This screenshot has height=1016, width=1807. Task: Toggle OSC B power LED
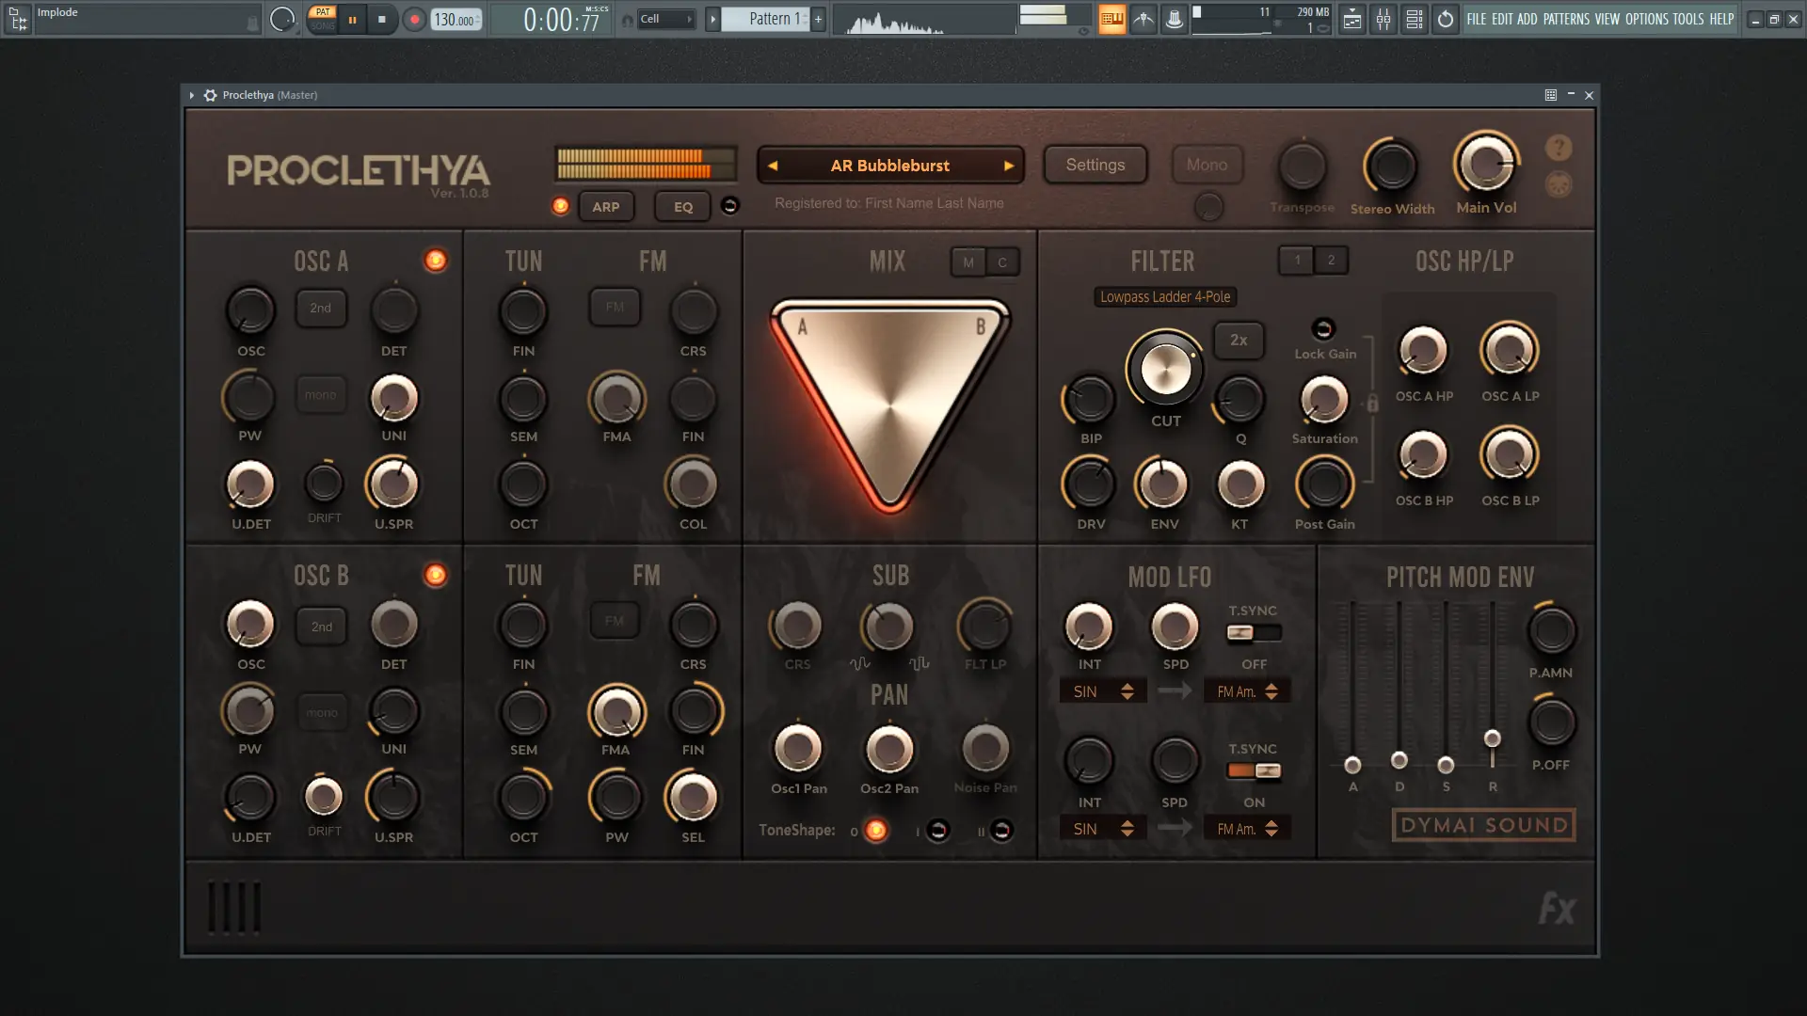pyautogui.click(x=435, y=574)
